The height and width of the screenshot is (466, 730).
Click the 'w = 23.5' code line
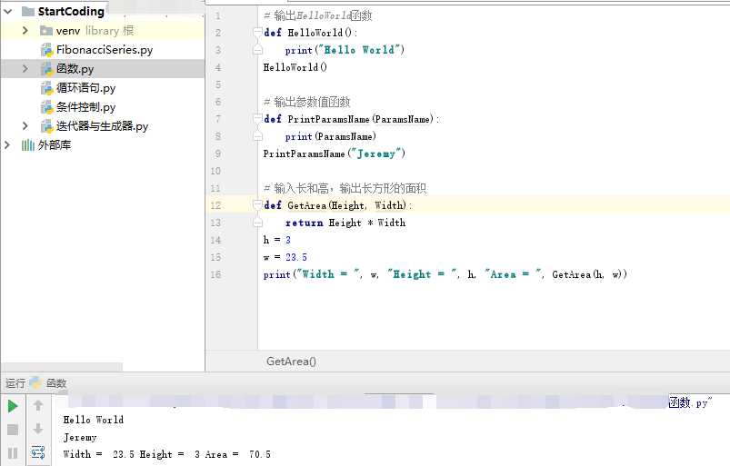[285, 257]
